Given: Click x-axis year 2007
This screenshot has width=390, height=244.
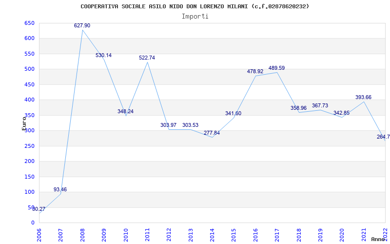Looking at the screenshot, I should 60,235.
